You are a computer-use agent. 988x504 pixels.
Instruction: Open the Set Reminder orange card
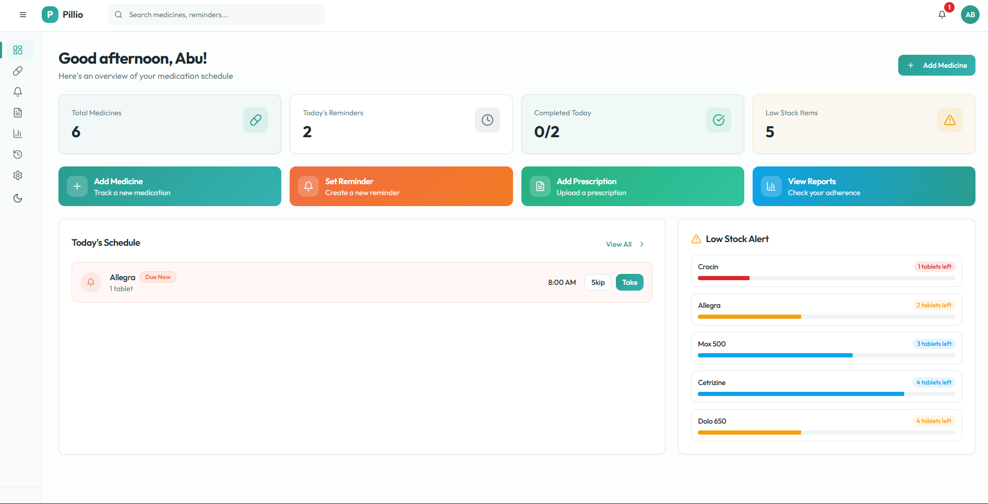click(401, 186)
